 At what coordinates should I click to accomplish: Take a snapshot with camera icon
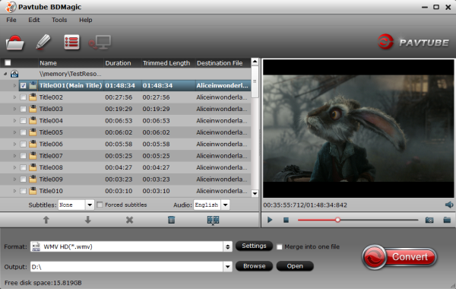(x=429, y=220)
